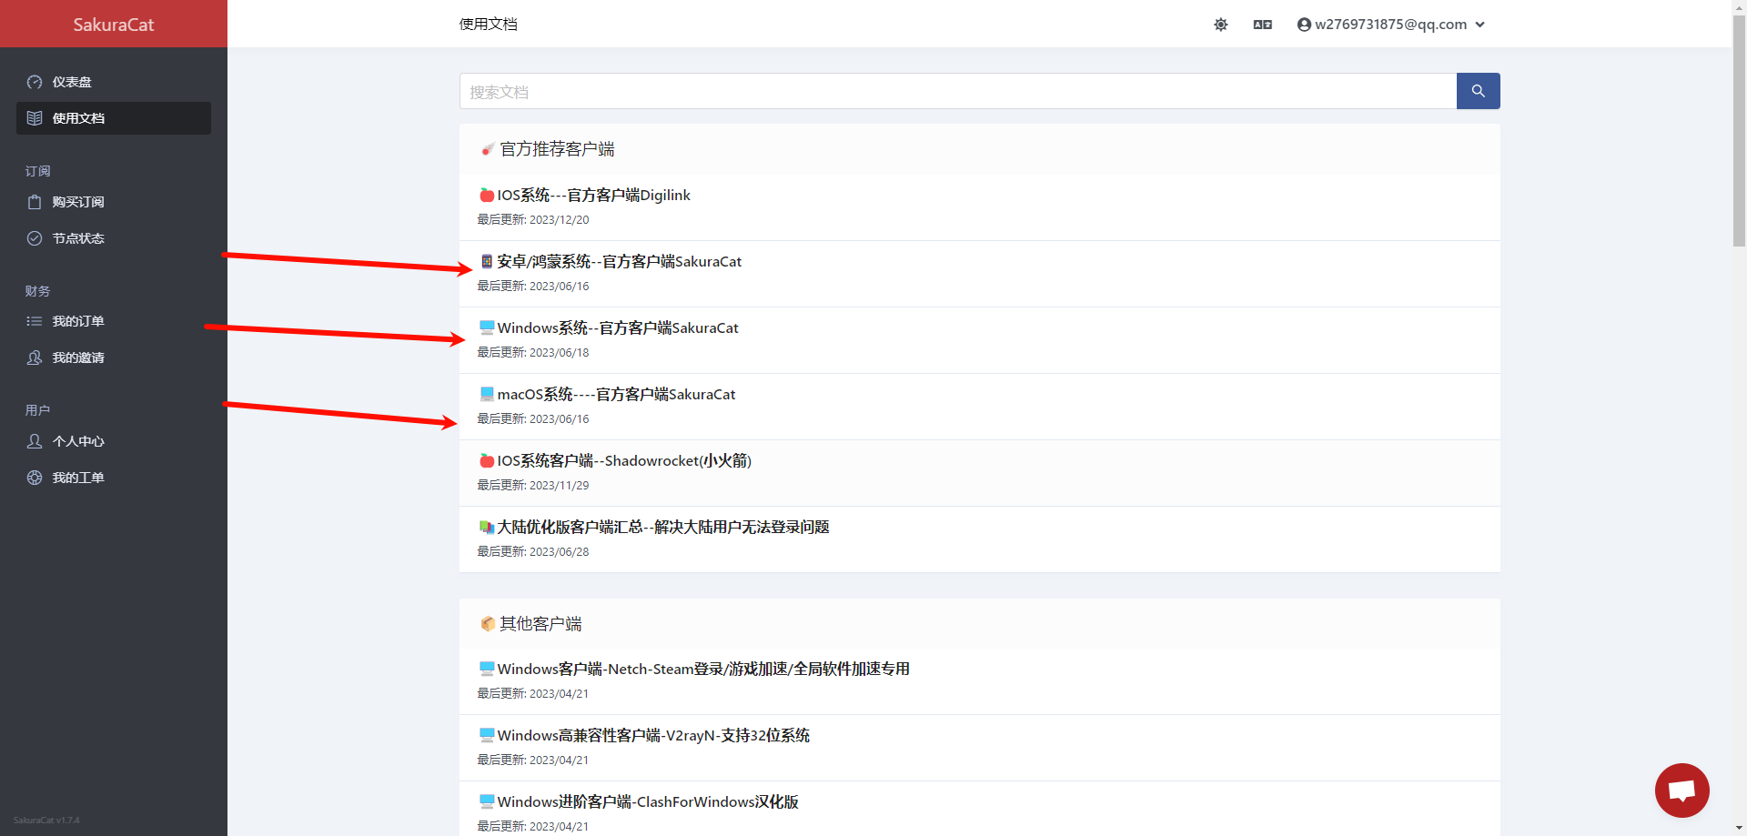Open 安卓/鸿蒙系统 SakuraCat client document
Viewport: 1747px width, 836px height.
[619, 262]
